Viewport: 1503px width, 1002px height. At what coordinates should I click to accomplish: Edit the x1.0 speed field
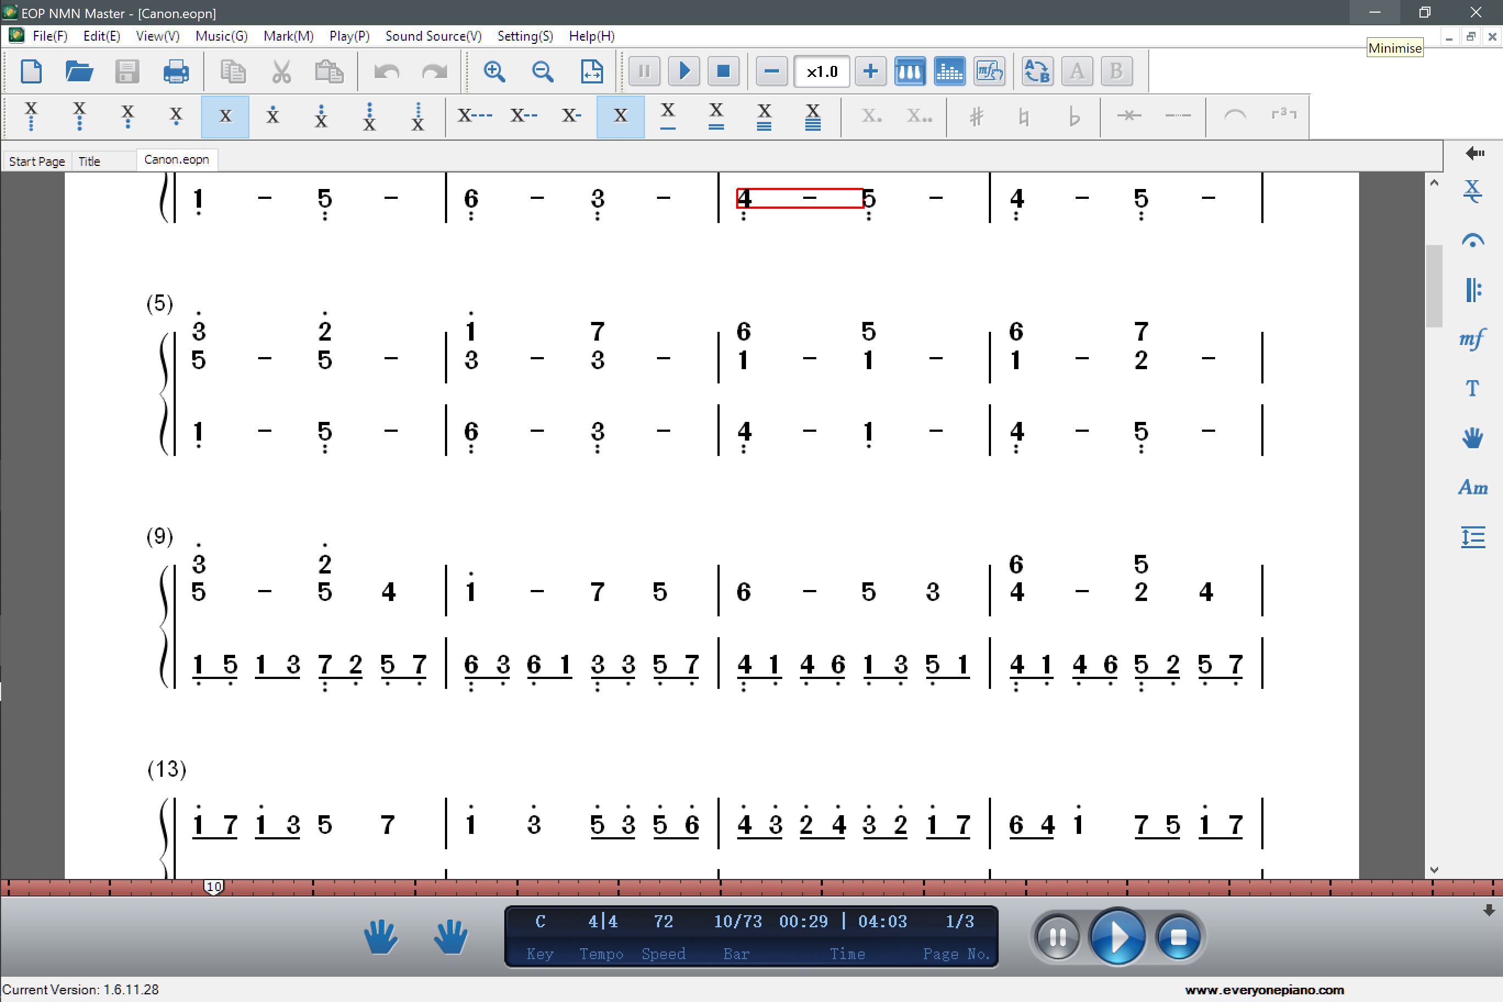[821, 71]
